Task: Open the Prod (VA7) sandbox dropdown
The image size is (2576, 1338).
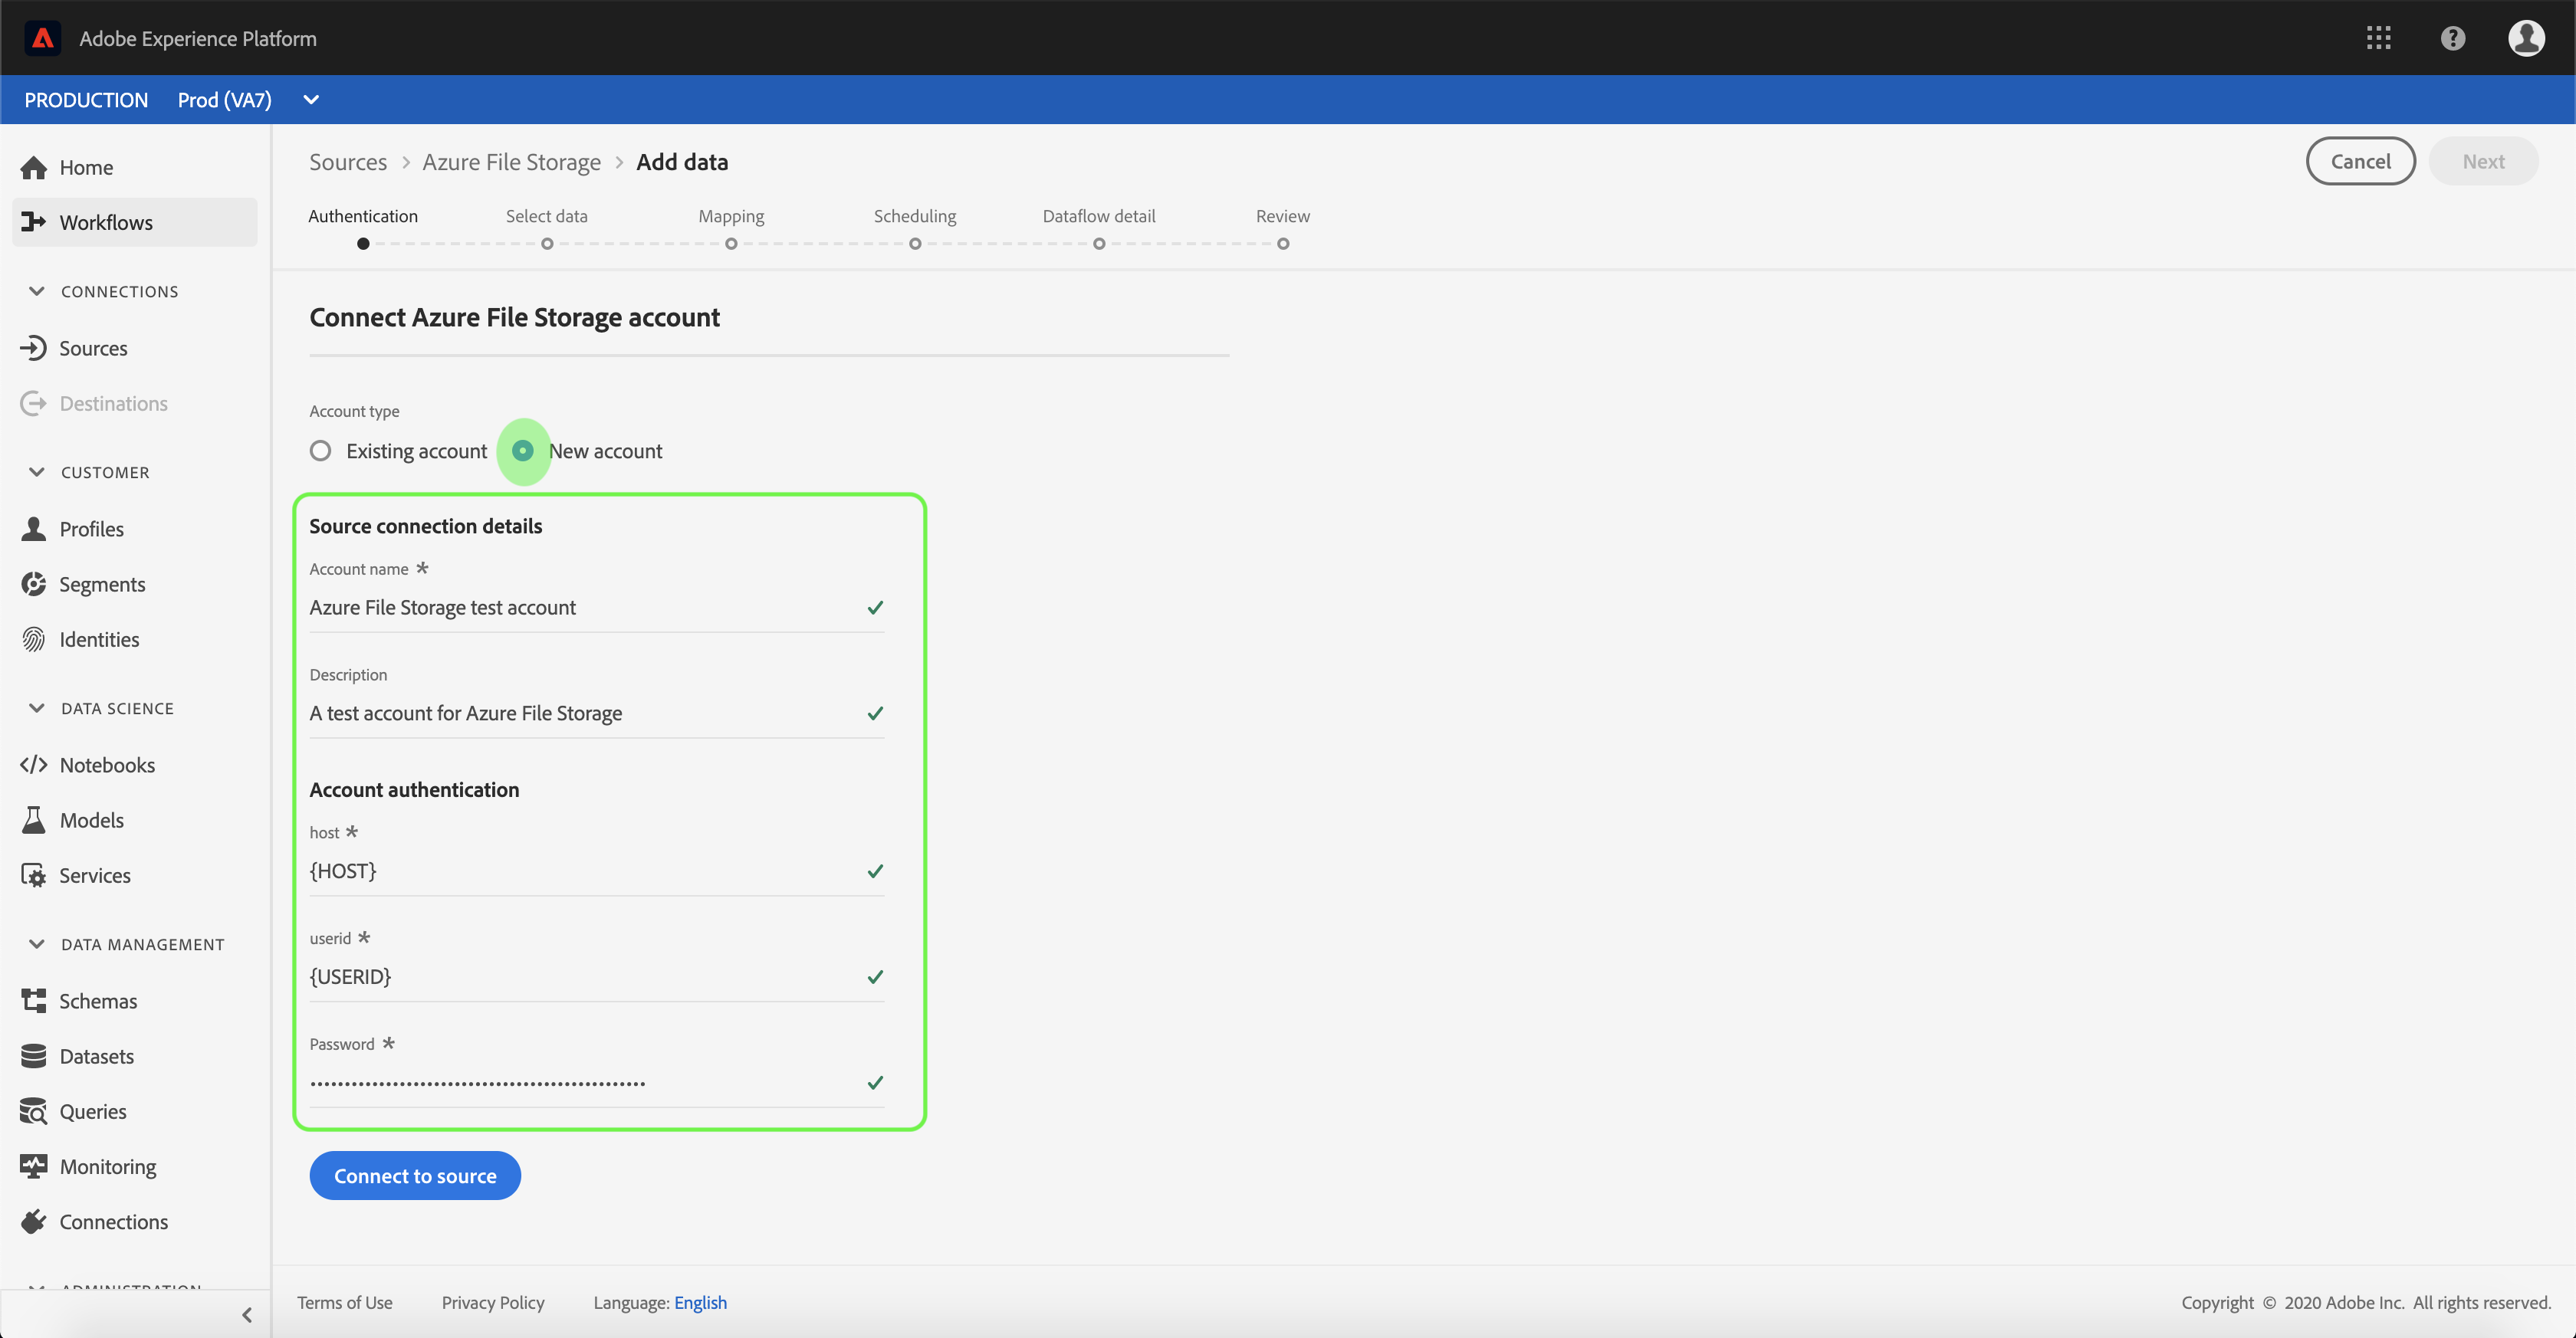Action: pos(311,100)
